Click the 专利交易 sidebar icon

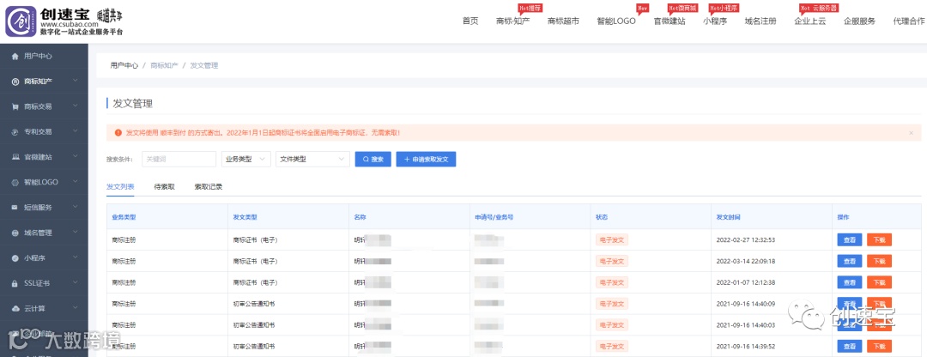(15, 132)
